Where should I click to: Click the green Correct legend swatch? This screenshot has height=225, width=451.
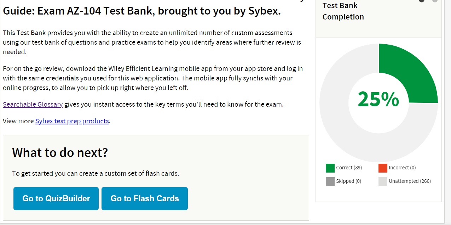pos(330,168)
